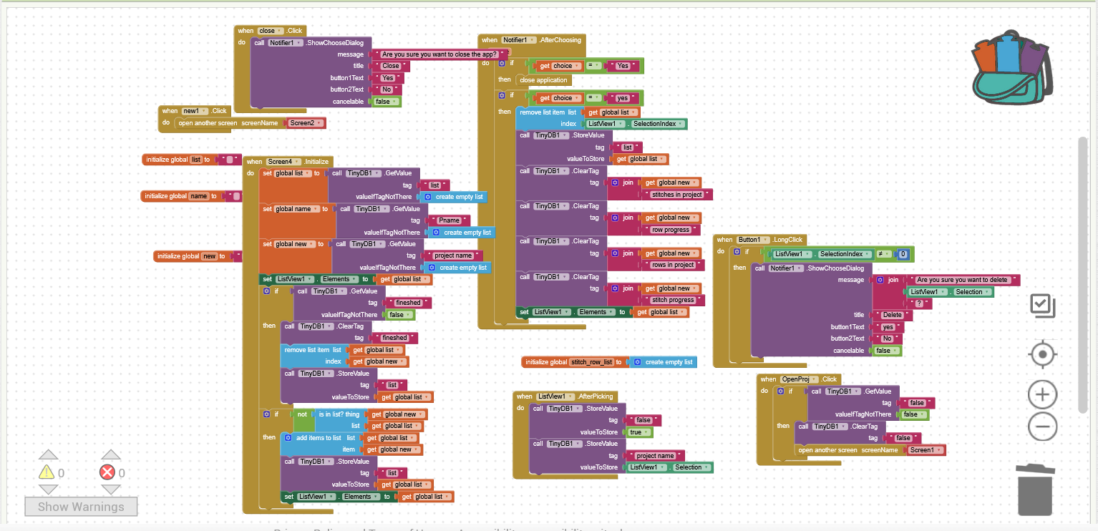The image size is (1098, 531).
Task: Toggle workspace controls with the checkmark icon
Action: coord(1042,306)
